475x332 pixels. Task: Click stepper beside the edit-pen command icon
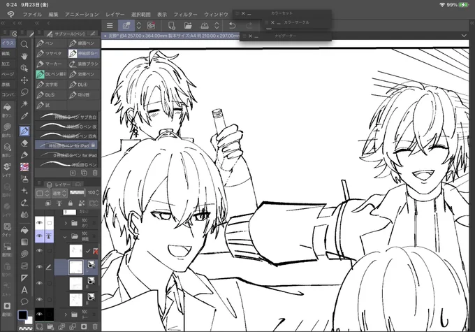139,26
